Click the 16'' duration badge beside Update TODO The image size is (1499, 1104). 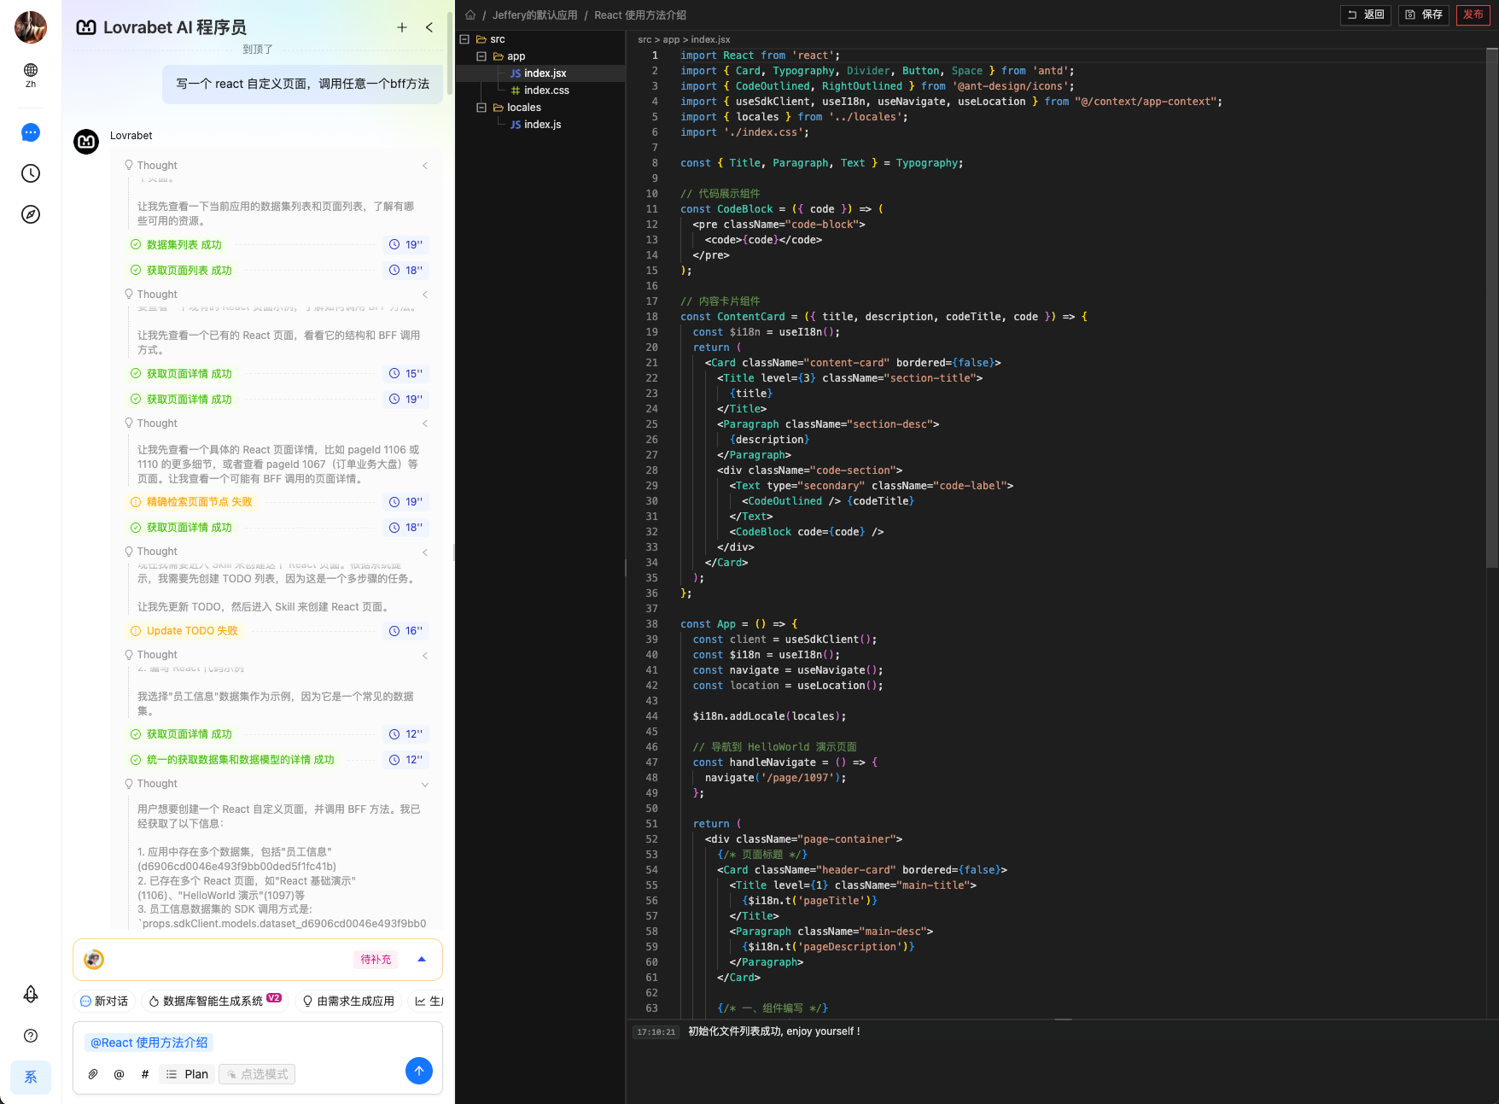click(406, 631)
